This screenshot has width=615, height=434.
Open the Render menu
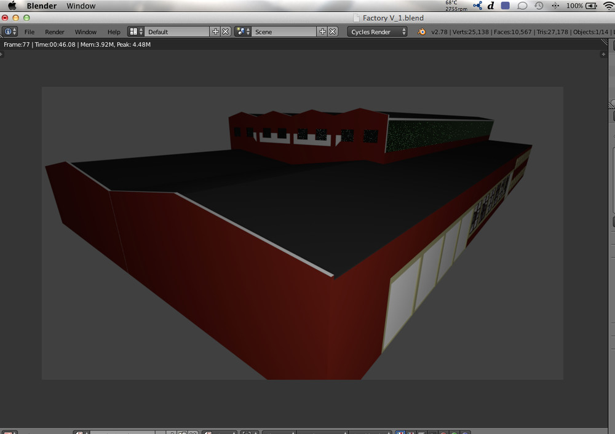click(55, 31)
